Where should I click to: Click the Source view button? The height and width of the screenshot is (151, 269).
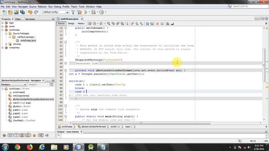(61, 23)
